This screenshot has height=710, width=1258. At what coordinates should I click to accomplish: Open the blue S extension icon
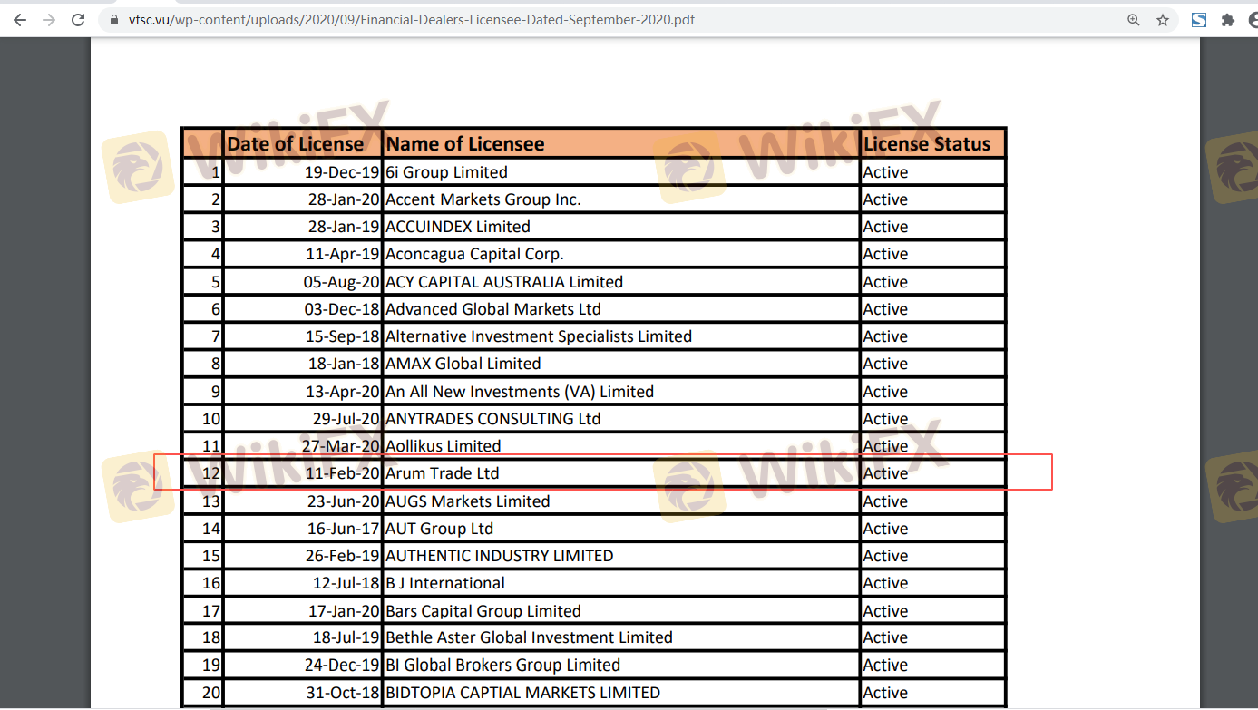tap(1199, 19)
